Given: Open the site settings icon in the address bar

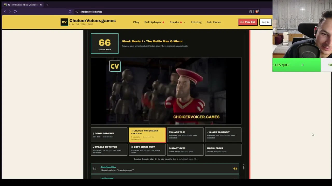Looking at the screenshot, I should (77, 12).
